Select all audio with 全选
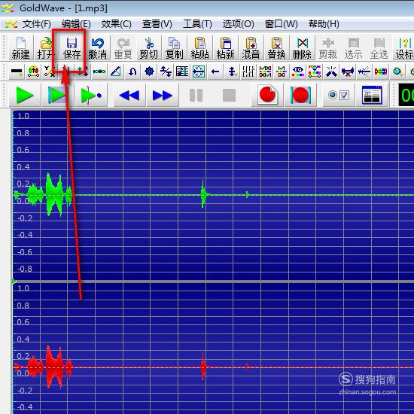 point(379,48)
